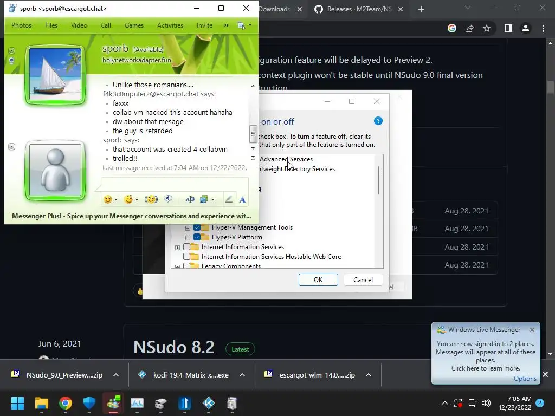Open Options in Messenger notification
Image resolution: width=555 pixels, height=416 pixels.
525,379
